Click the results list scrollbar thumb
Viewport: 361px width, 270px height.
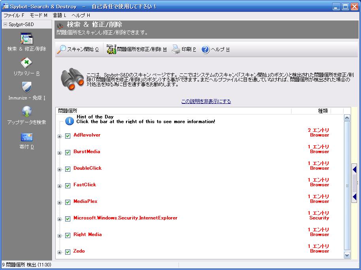tap(347, 186)
